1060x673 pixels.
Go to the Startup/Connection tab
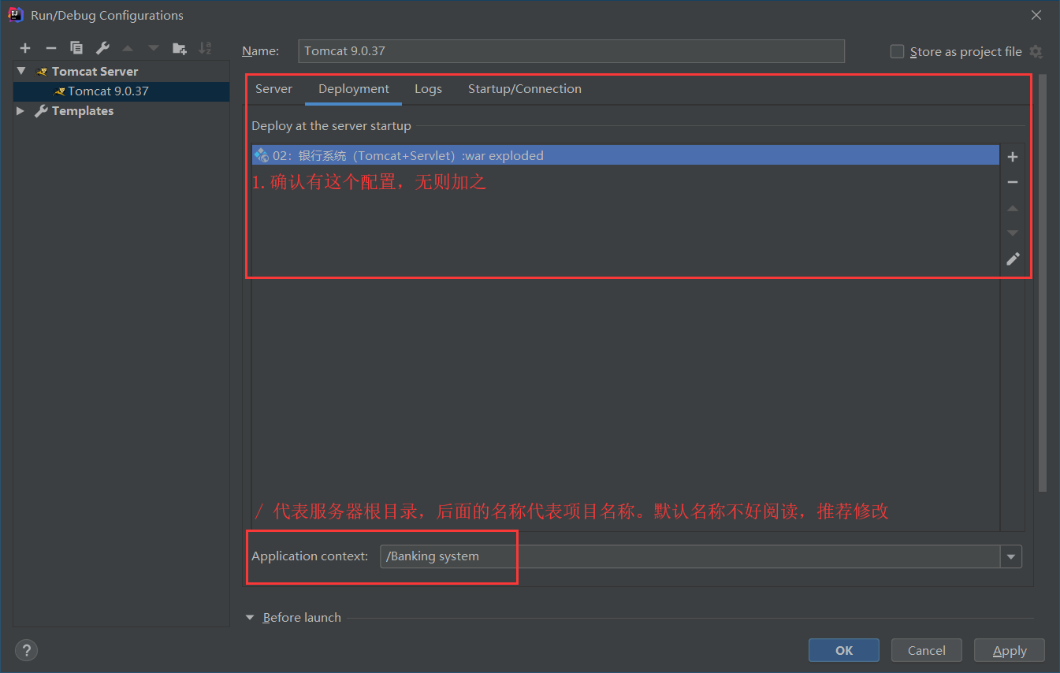pyautogui.click(x=525, y=89)
